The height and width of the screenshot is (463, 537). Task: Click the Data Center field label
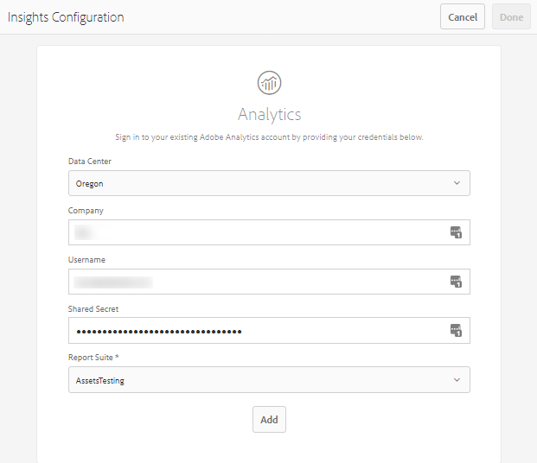90,162
